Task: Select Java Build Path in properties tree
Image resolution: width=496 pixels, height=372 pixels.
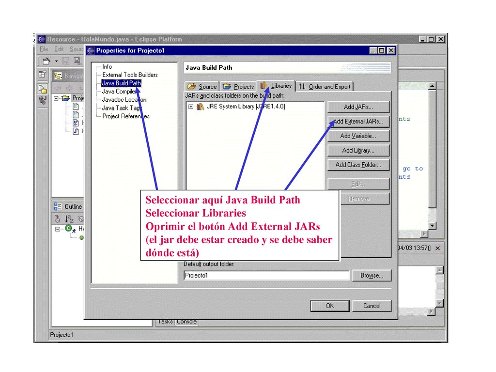Action: coord(121,83)
